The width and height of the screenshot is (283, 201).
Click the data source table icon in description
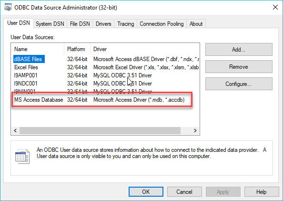(x=22, y=157)
